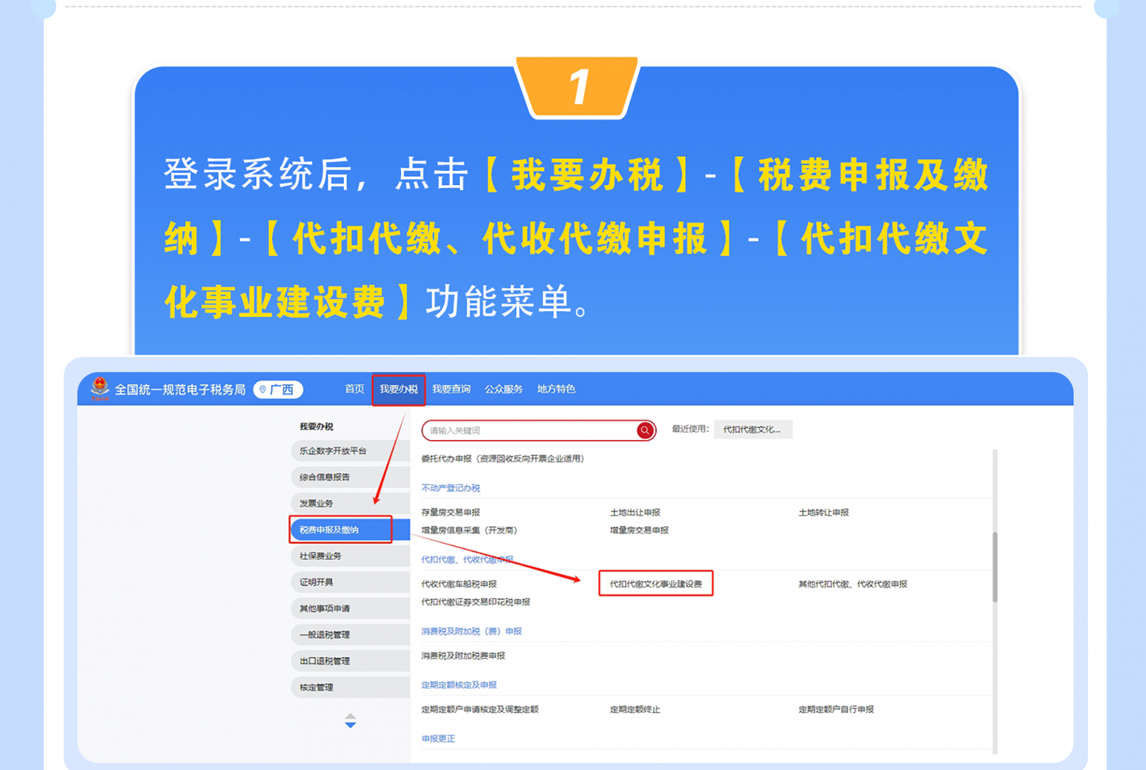Viewport: 1146px width, 770px height.
Task: Go to the 首页 tab
Action: (354, 389)
